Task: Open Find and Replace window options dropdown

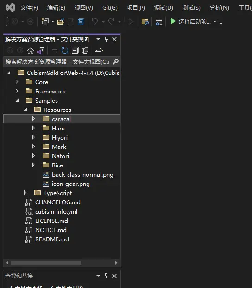Action: pos(98,276)
